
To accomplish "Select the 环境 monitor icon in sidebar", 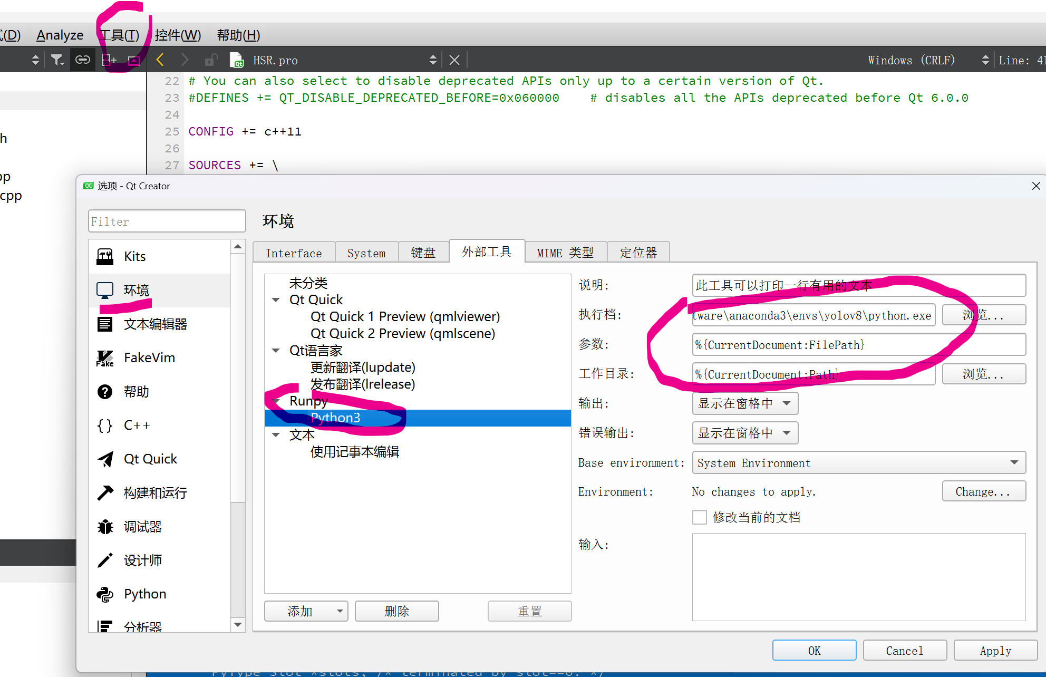I will pyautogui.click(x=105, y=291).
